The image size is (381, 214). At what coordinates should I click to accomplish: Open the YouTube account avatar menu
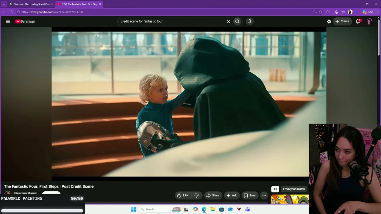point(369,21)
